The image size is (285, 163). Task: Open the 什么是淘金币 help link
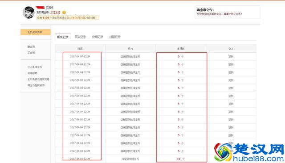point(35,67)
